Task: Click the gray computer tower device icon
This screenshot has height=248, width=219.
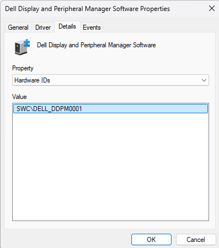Action: point(20,48)
